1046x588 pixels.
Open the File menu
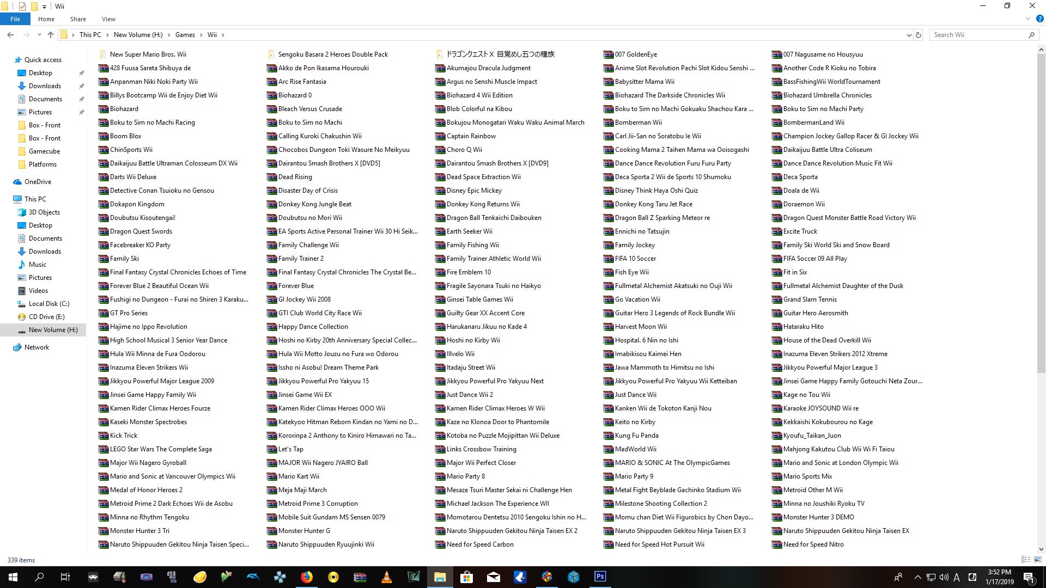[x=15, y=19]
